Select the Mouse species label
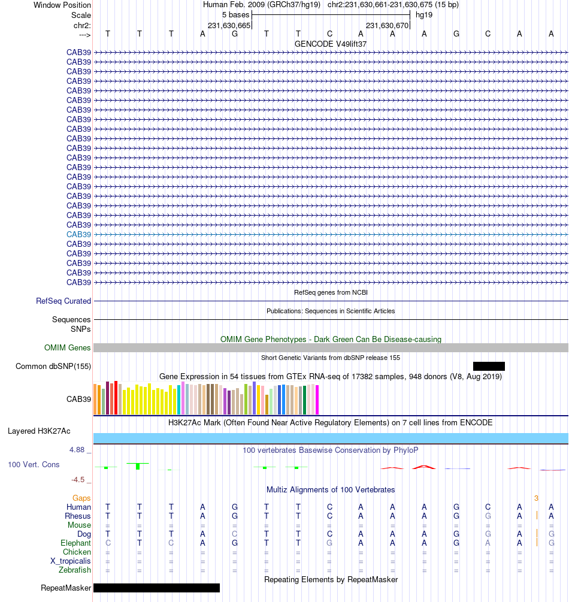Viewport: 569px width, 602px height. [79, 525]
